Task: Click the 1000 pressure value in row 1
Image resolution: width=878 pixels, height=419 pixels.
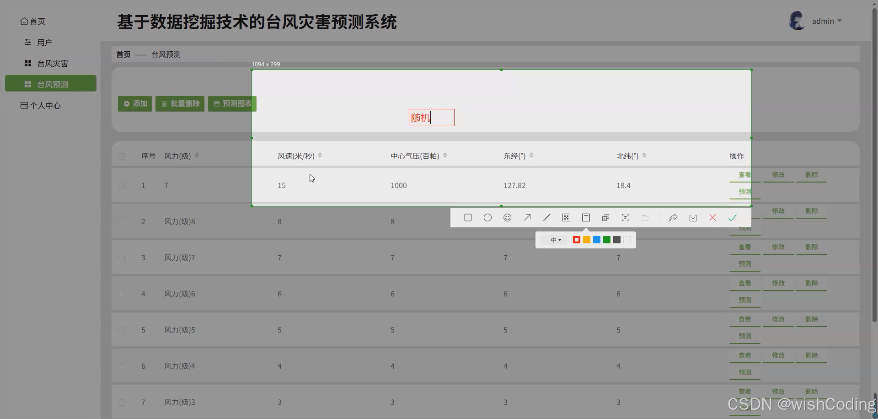Action: pyautogui.click(x=399, y=186)
